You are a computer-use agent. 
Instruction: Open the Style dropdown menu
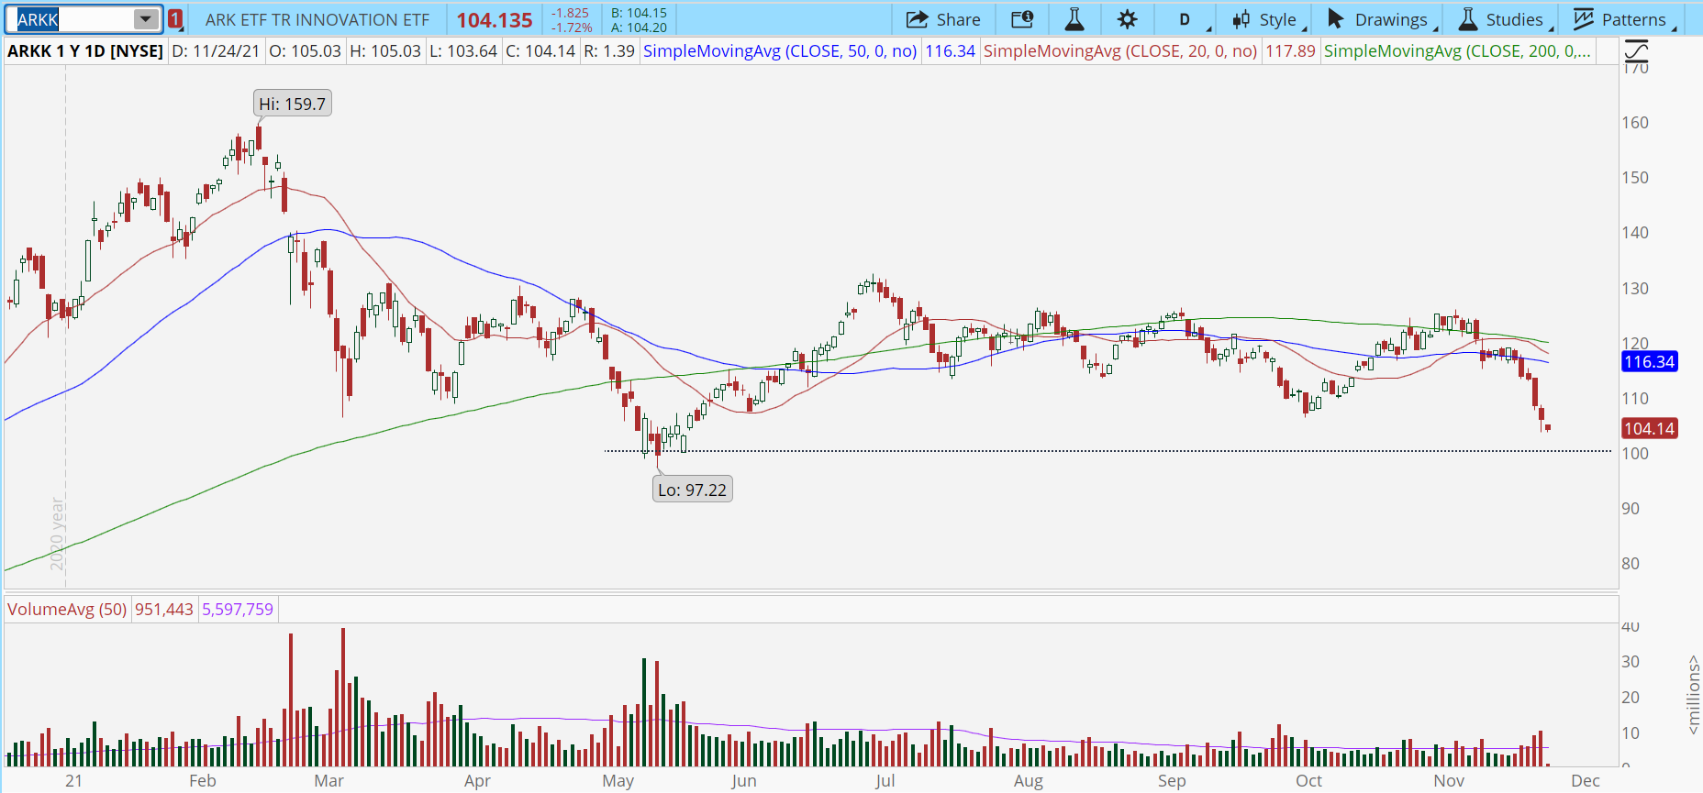[1269, 19]
